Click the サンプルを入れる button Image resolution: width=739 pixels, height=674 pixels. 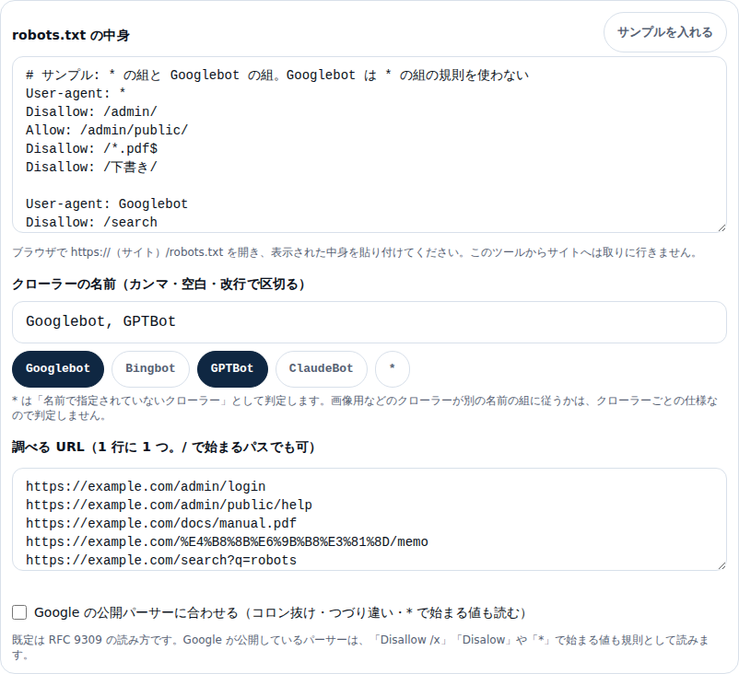[664, 32]
